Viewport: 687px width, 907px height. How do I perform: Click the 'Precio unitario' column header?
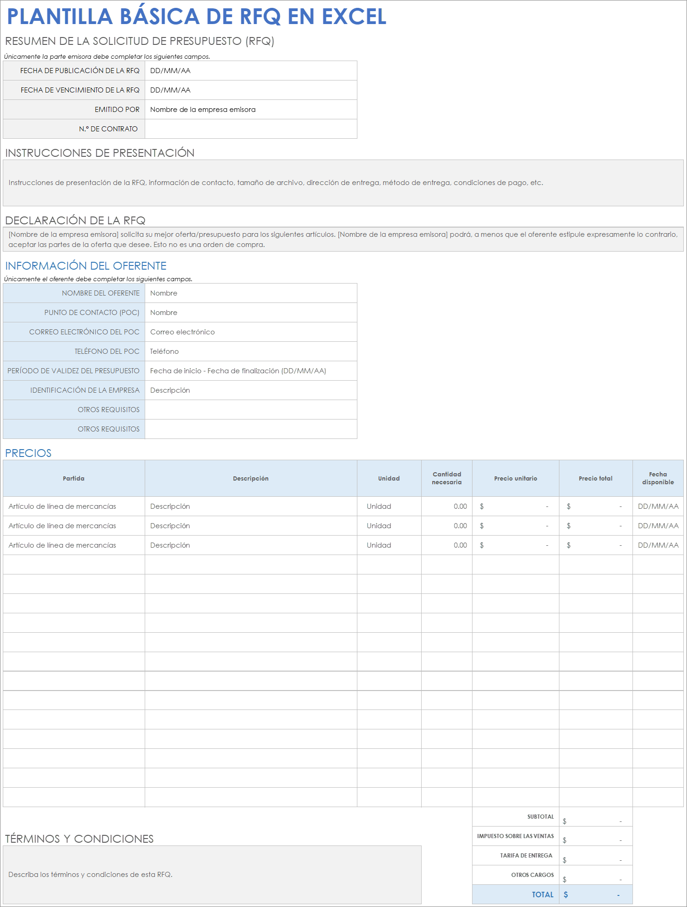515,479
